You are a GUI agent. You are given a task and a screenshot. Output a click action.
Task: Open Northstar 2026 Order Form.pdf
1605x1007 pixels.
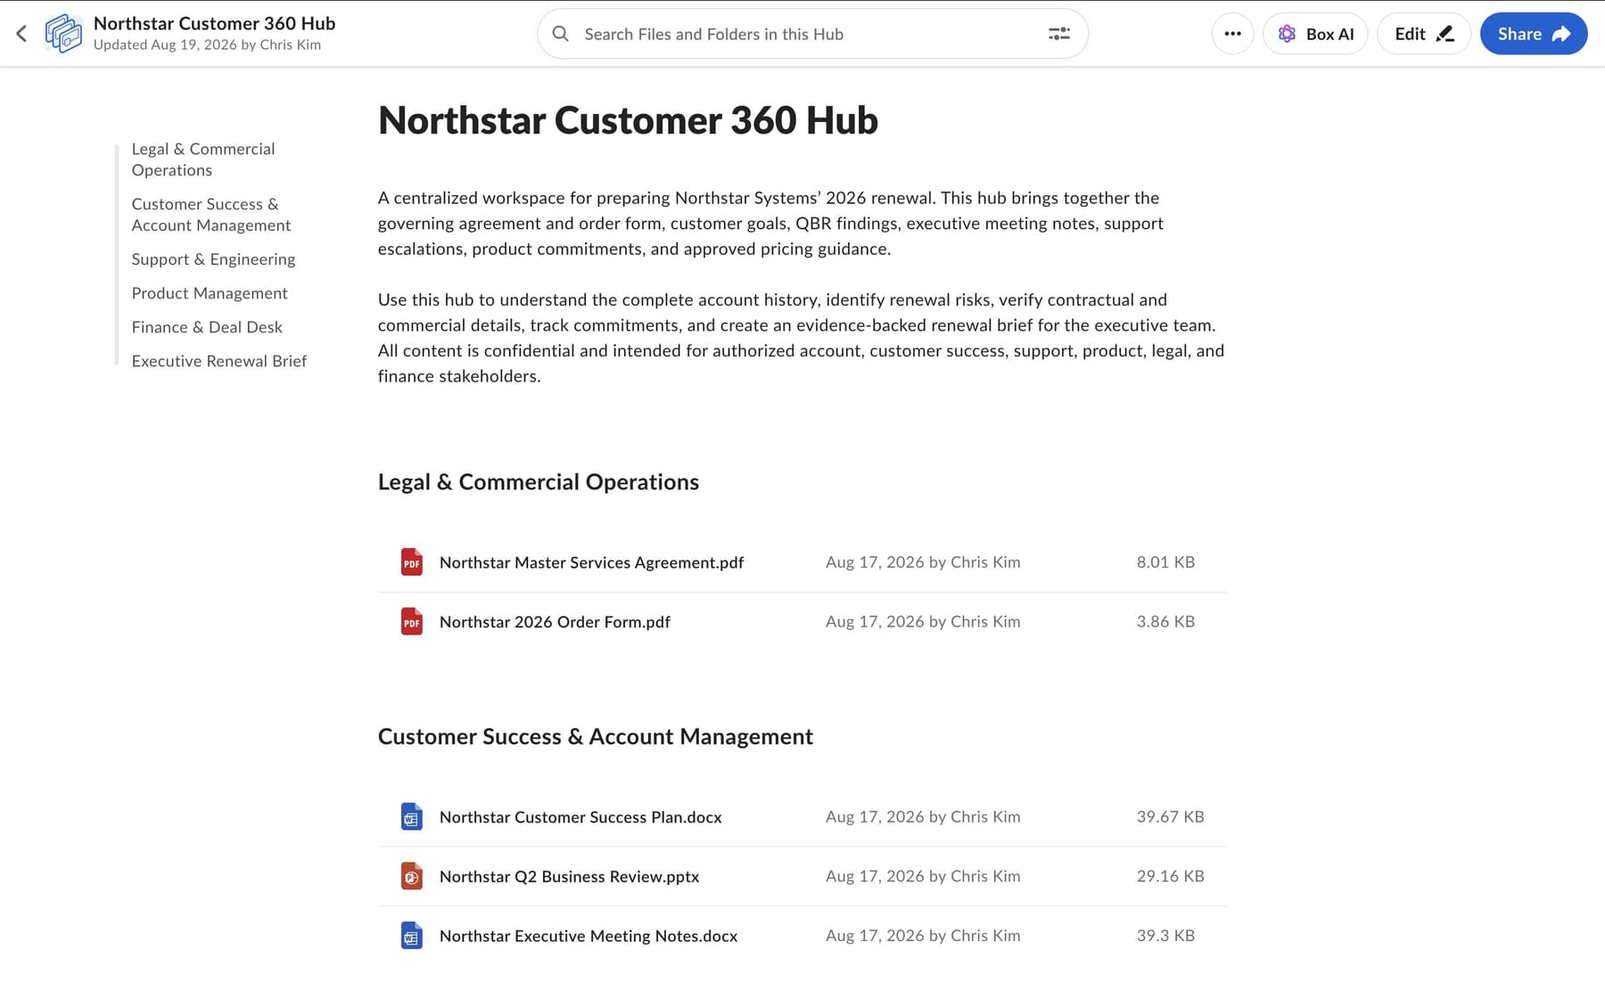pyautogui.click(x=555, y=622)
